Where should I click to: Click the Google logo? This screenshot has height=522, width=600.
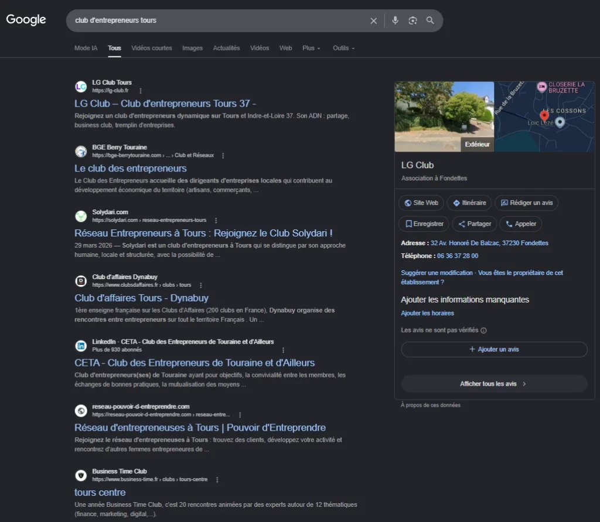click(26, 19)
